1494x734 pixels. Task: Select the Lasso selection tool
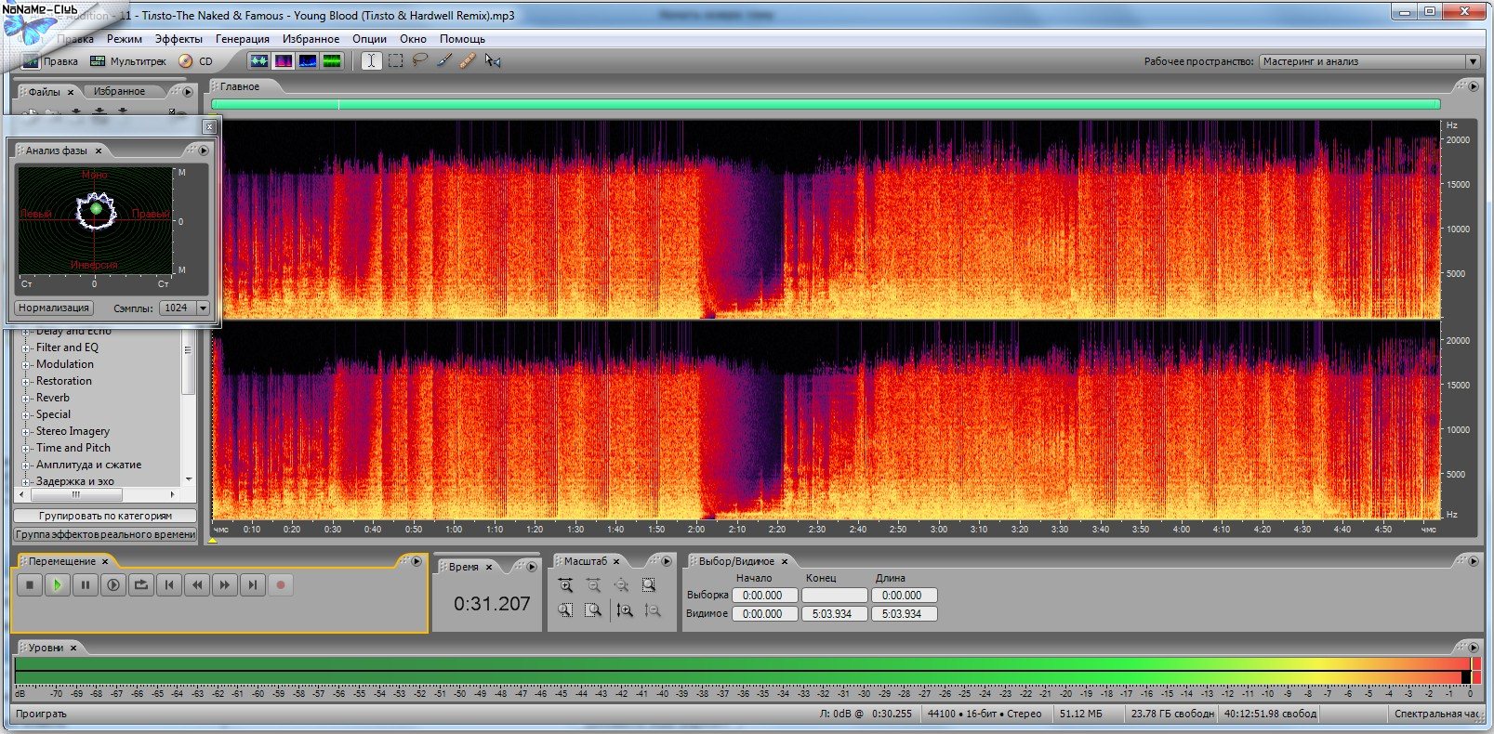(x=420, y=60)
